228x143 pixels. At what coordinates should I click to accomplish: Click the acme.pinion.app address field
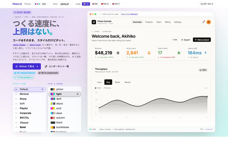coord(155,14)
